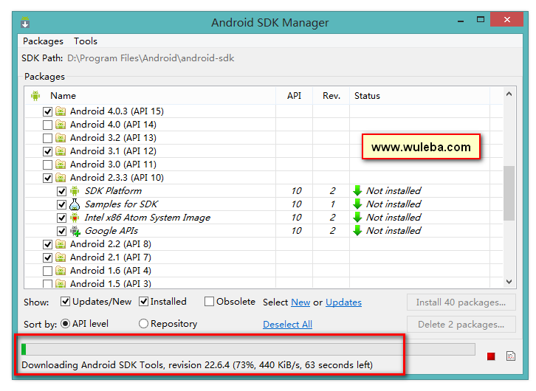Click the download progress bar
Screen dimensions: 536x391
248,350
